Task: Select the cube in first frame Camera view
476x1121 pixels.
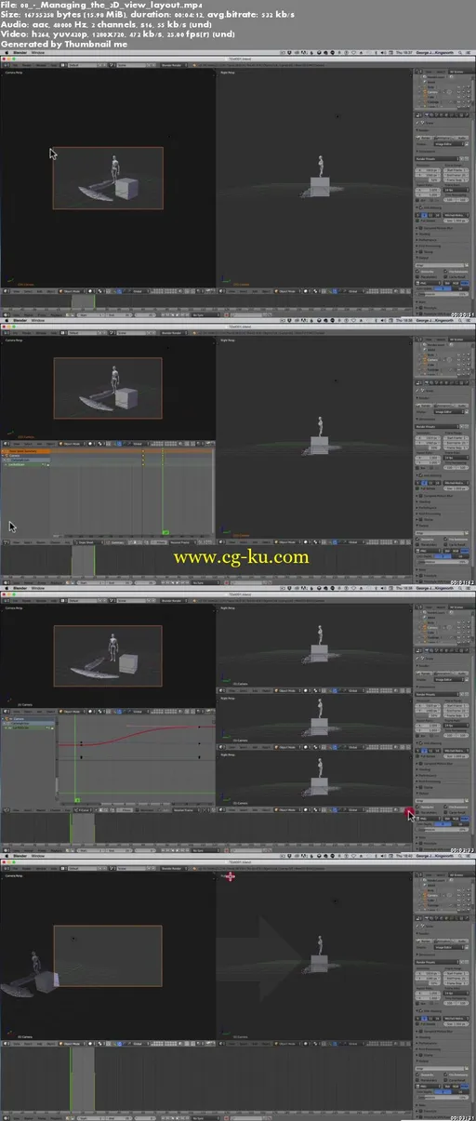Action: point(126,190)
